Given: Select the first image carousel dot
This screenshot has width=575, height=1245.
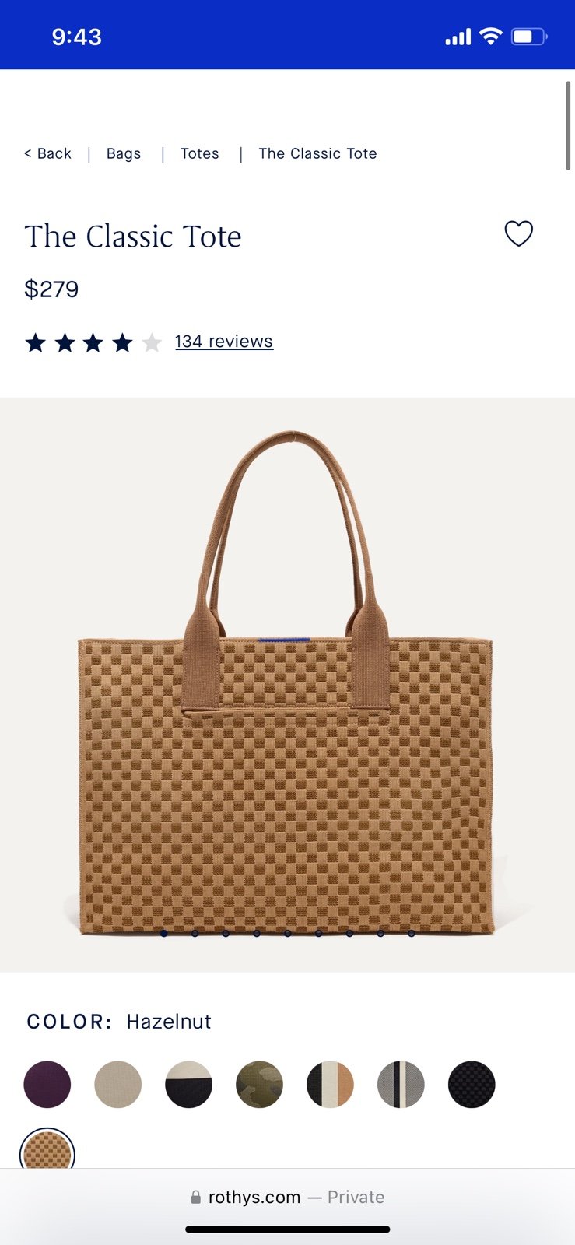Looking at the screenshot, I should 163,933.
